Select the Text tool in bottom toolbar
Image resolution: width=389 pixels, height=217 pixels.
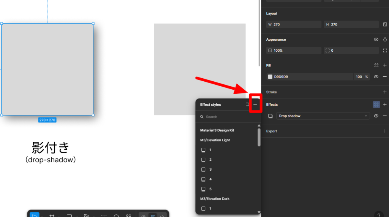[104, 215]
